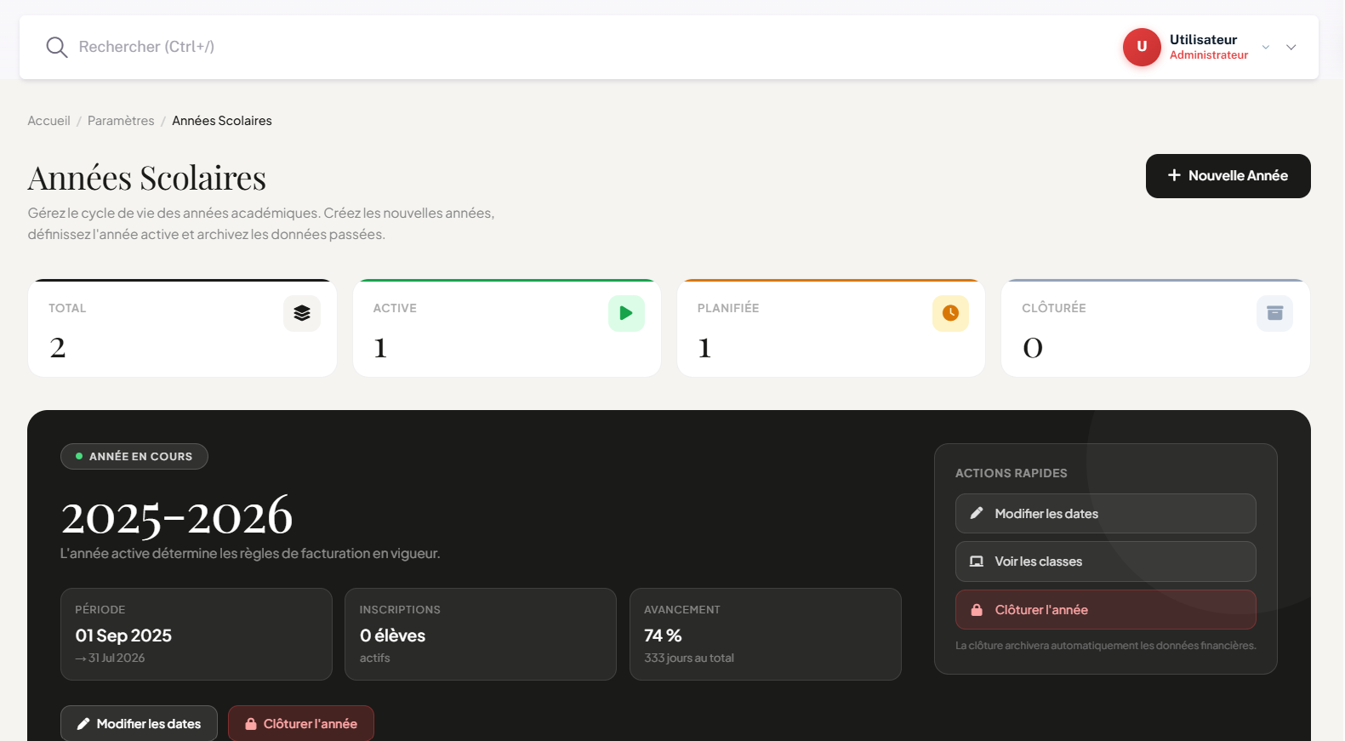Click the plus icon in Nouvelle Année

(1174, 175)
